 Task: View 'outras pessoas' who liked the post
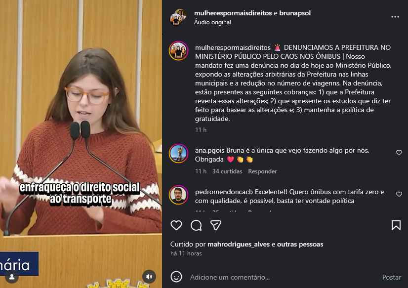[300, 244]
